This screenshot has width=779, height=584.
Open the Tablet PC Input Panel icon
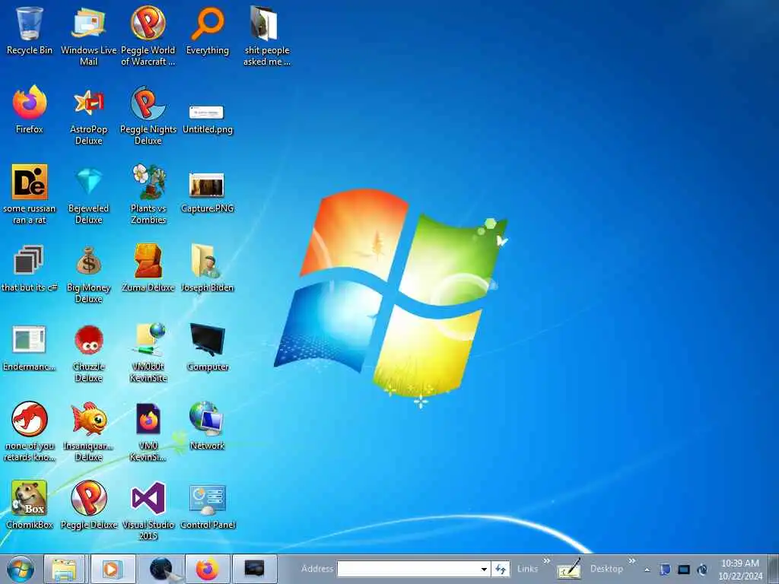pyautogui.click(x=569, y=569)
